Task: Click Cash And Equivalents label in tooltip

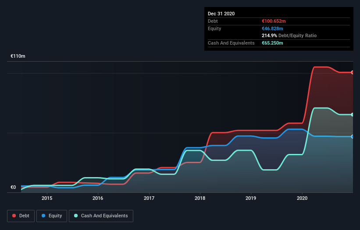Action: [231, 43]
